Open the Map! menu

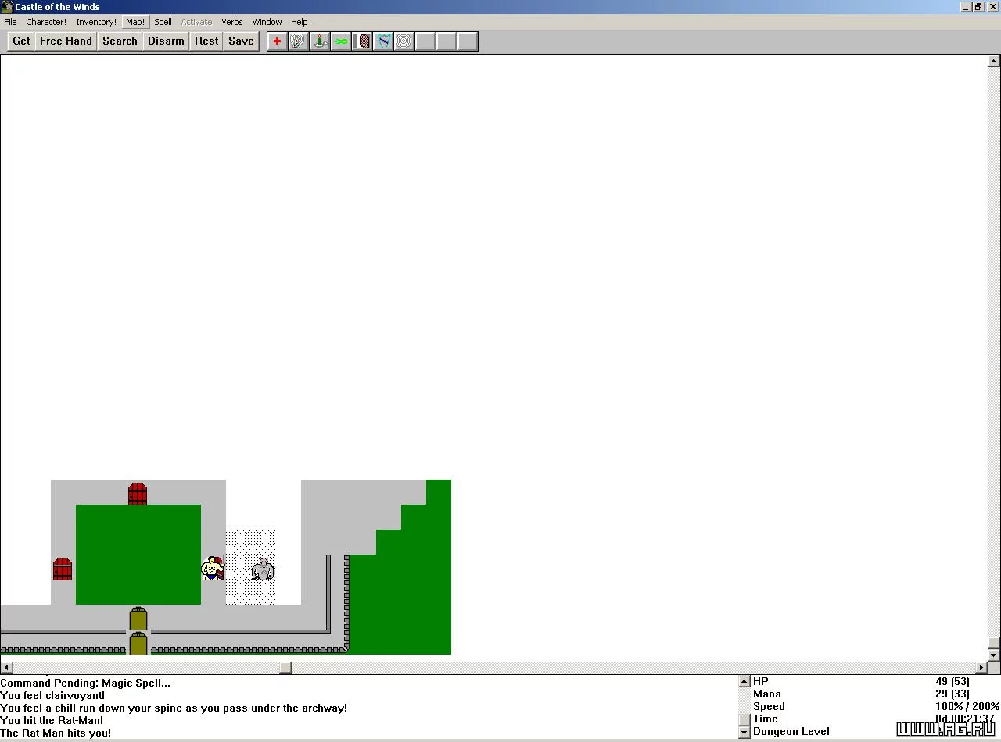135,22
